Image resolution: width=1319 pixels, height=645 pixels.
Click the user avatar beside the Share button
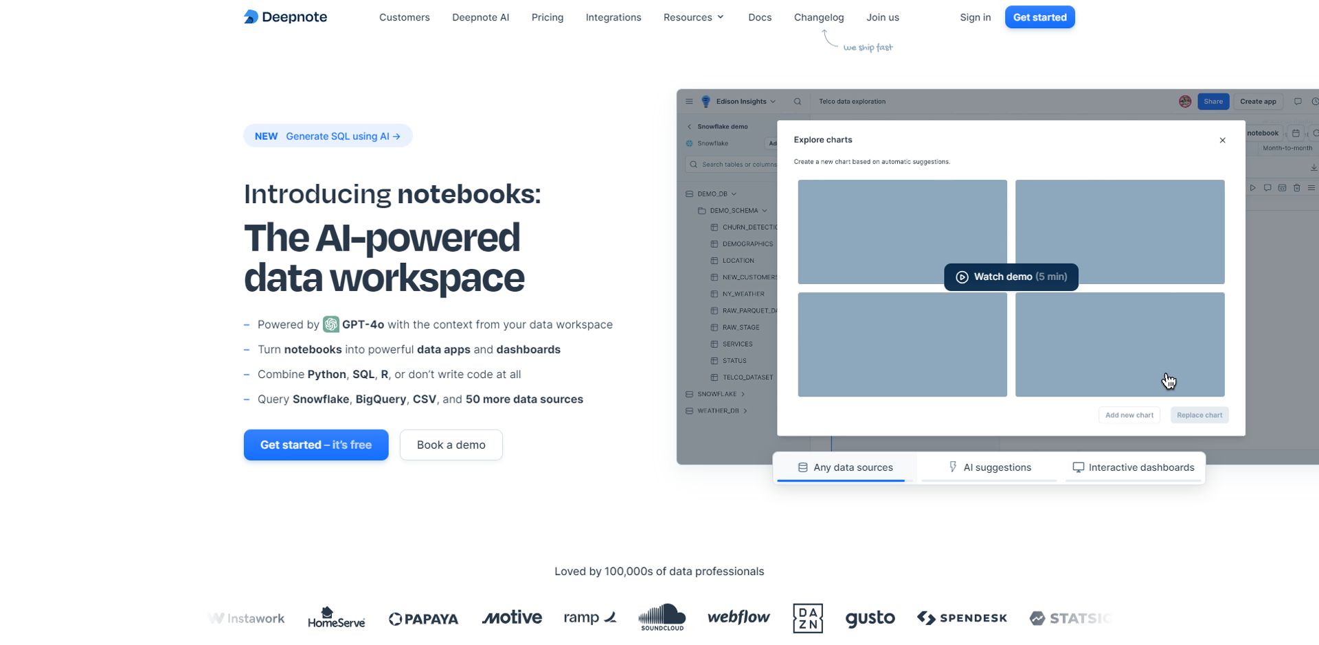pyautogui.click(x=1185, y=102)
